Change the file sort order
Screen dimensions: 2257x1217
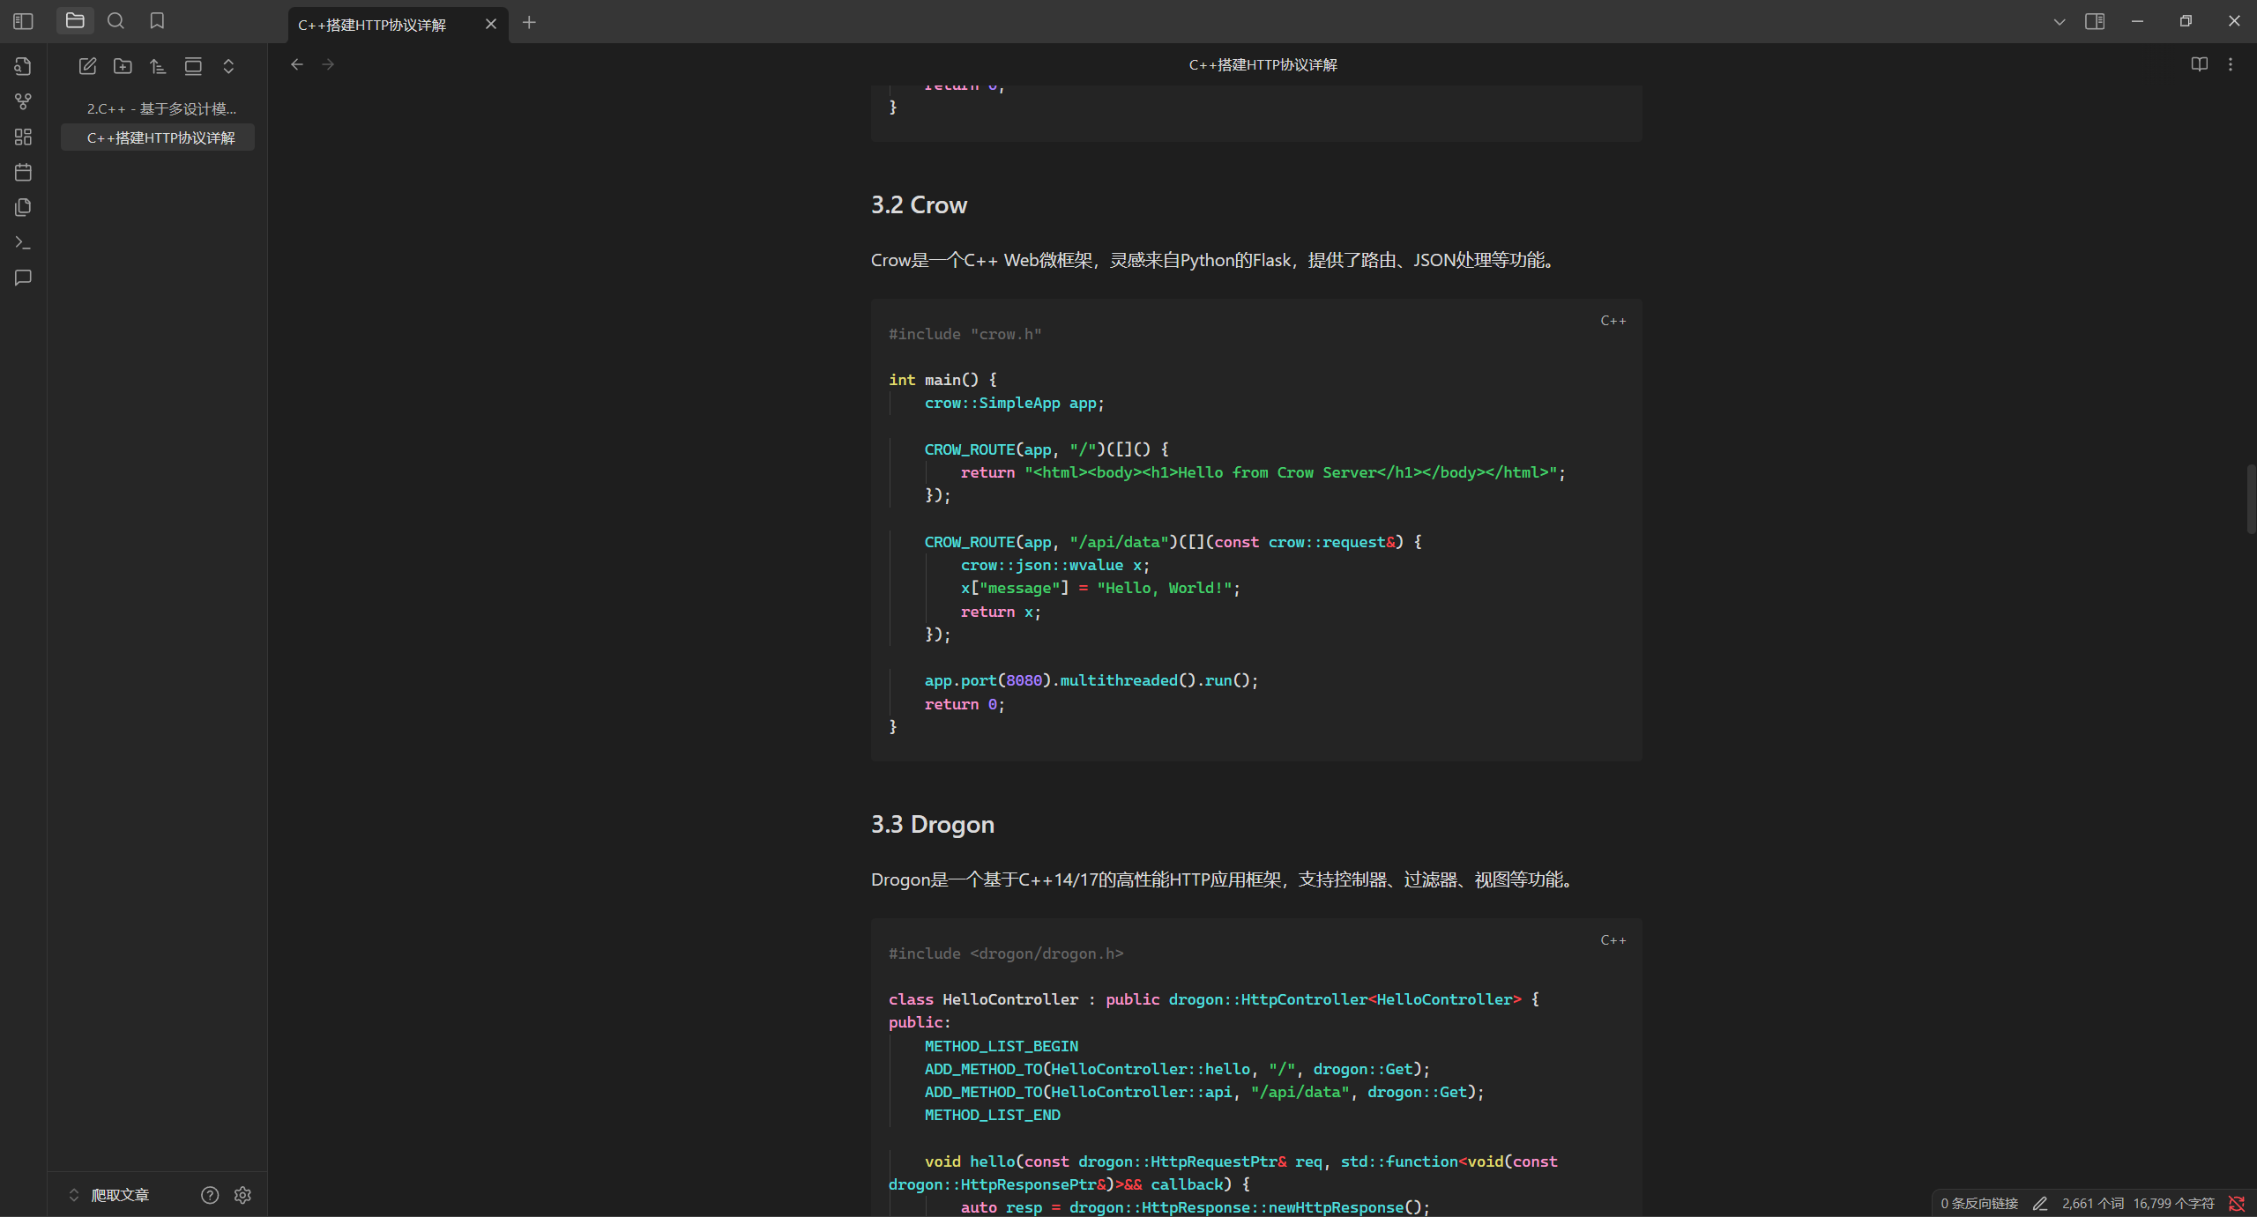coord(158,66)
